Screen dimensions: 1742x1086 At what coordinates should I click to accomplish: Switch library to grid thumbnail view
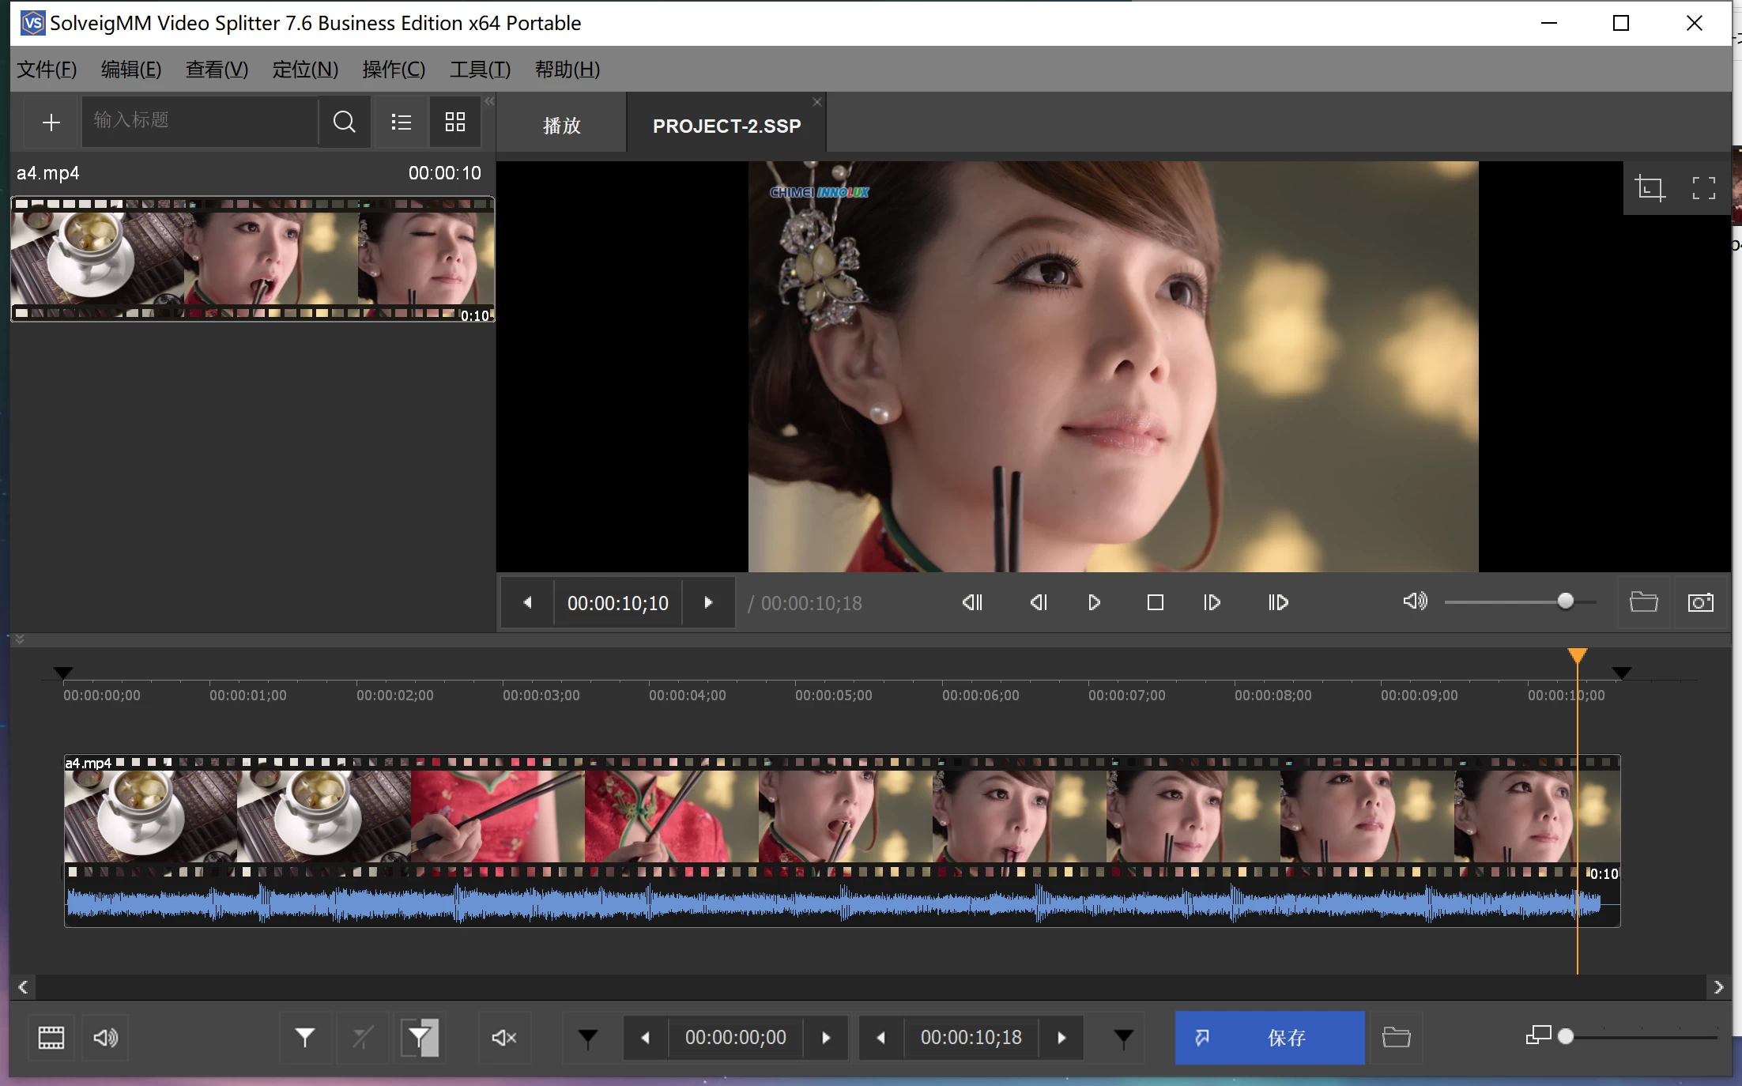(x=454, y=122)
